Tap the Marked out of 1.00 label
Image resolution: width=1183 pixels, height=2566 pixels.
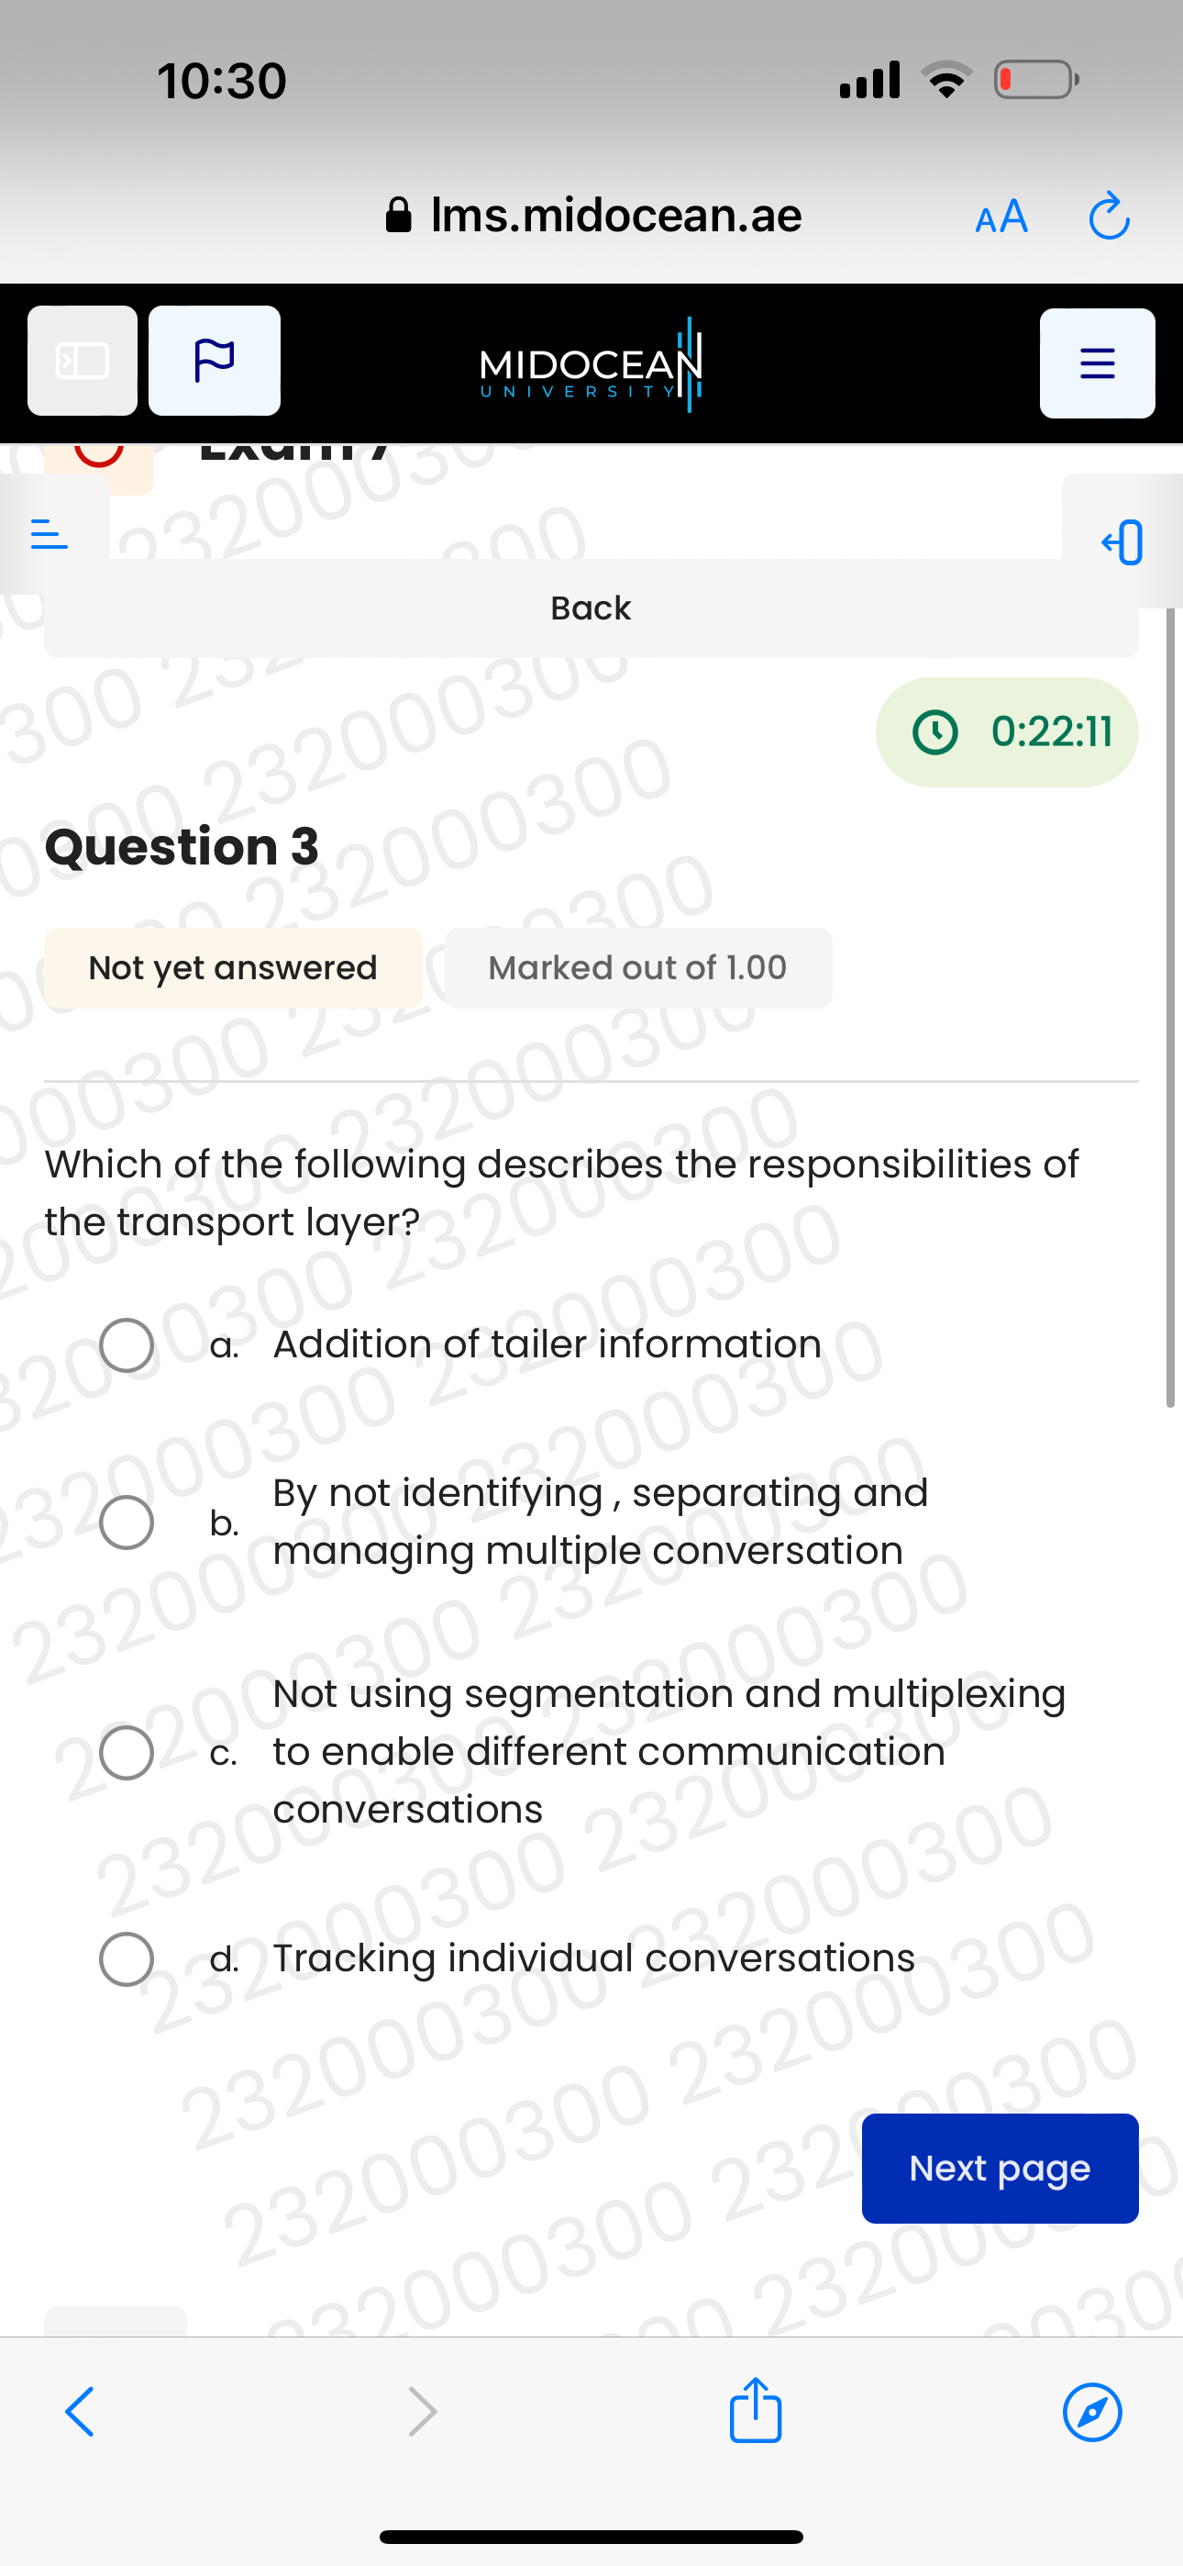pos(636,966)
